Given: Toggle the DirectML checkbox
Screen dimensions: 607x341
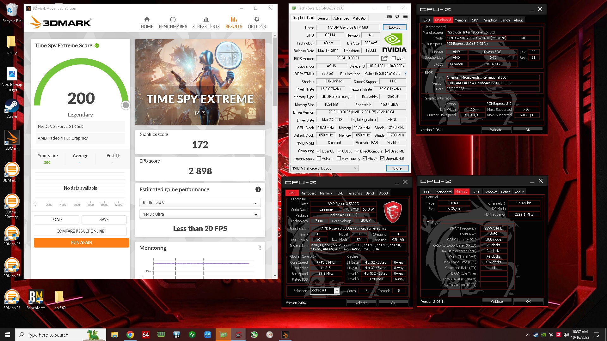Looking at the screenshot, I should click(x=387, y=151).
